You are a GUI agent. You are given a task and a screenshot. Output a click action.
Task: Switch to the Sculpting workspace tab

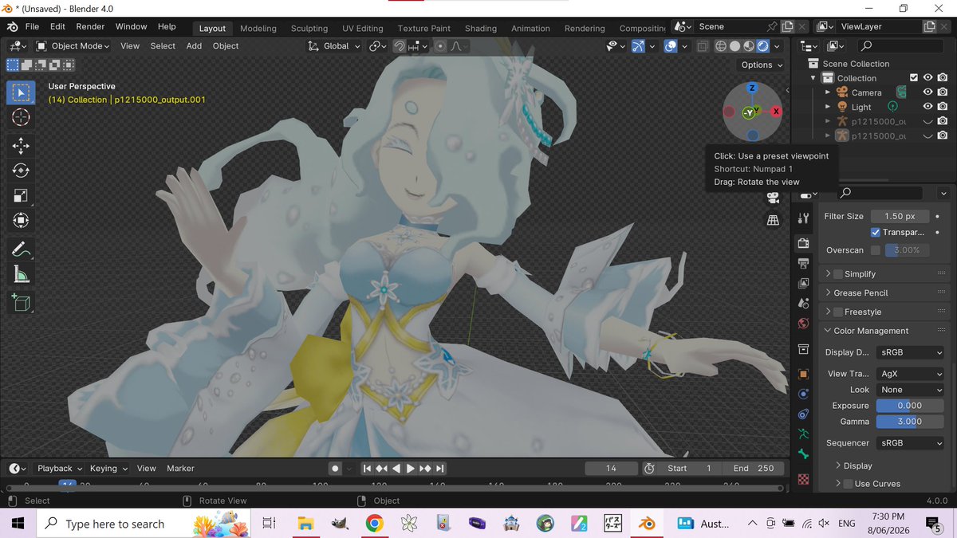309,28
